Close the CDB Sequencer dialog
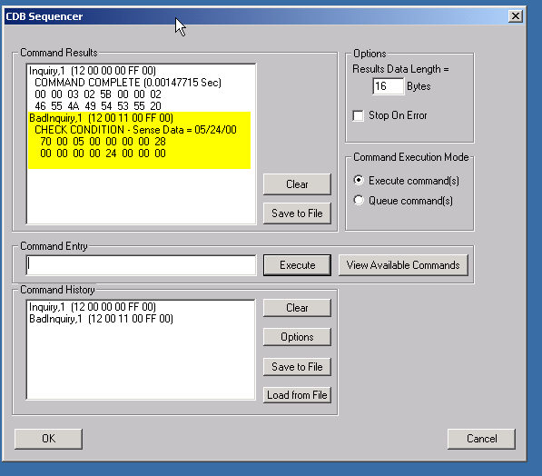The height and width of the screenshot is (476, 542). tap(515, 16)
